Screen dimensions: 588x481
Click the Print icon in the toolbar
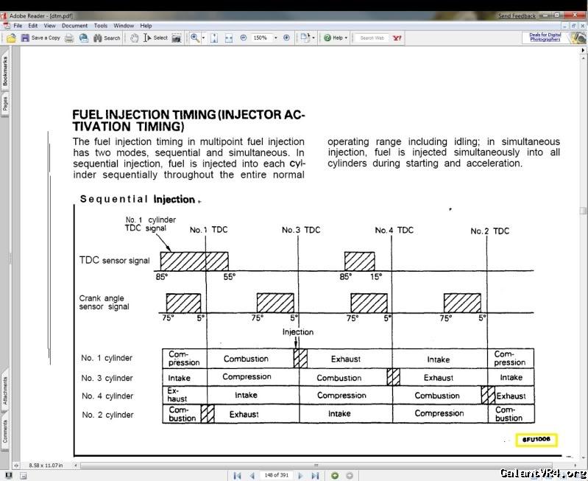point(69,38)
